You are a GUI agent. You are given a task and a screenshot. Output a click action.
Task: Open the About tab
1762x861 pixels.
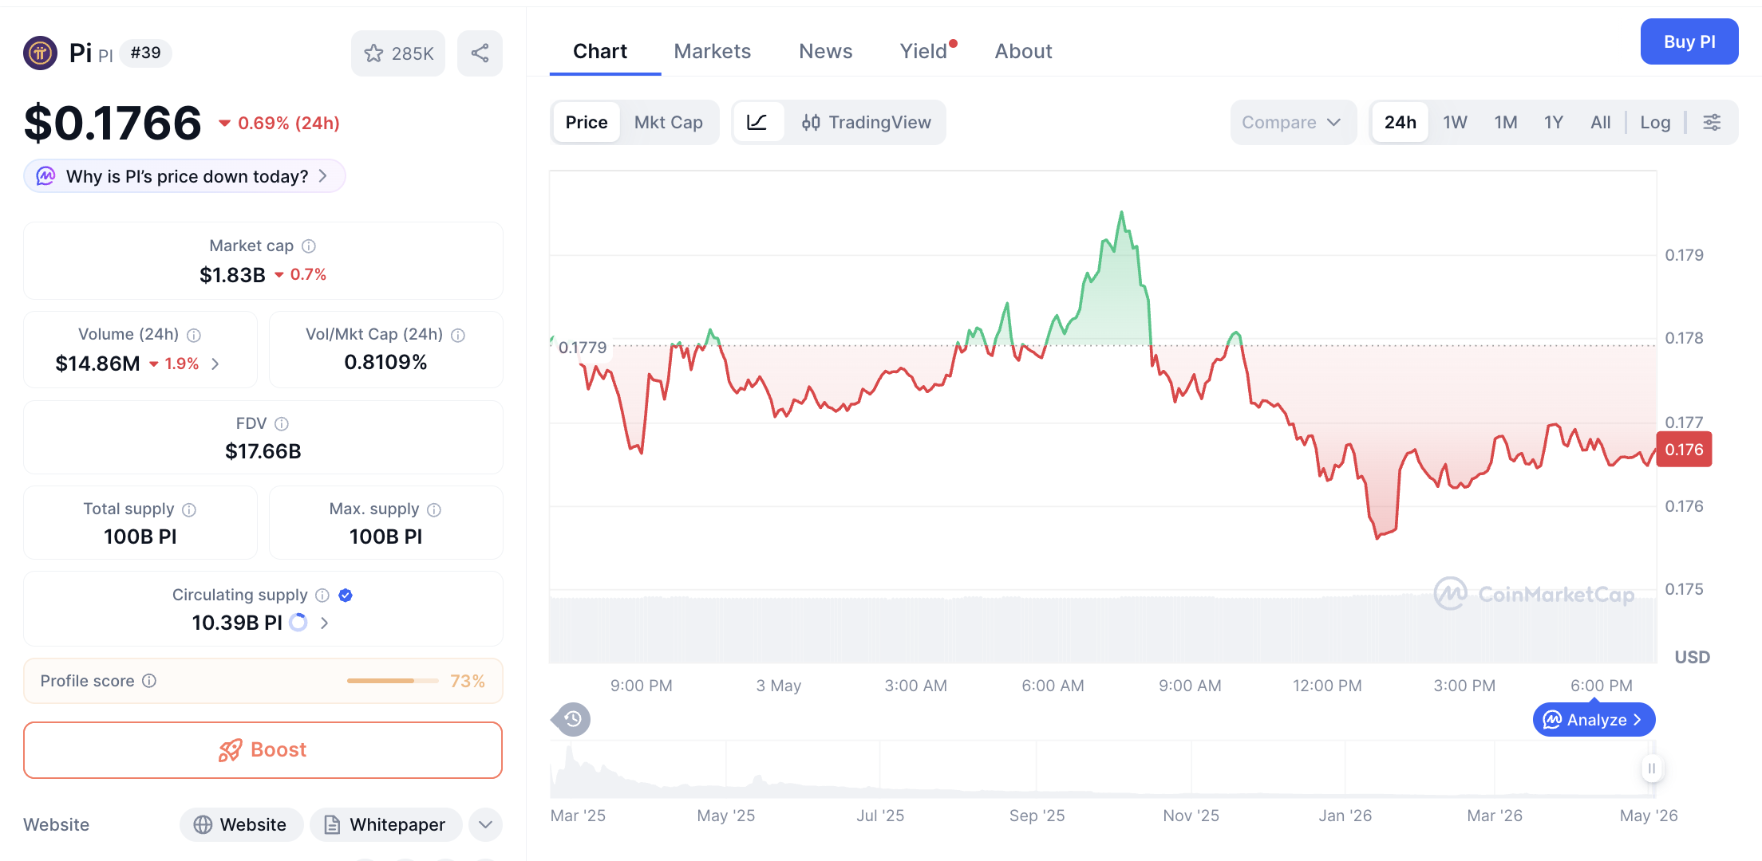coord(1024,51)
